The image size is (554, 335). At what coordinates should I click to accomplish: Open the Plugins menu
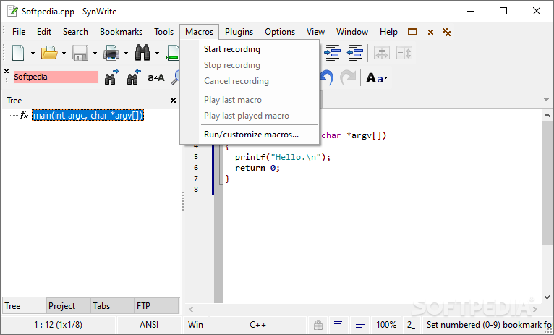(239, 32)
